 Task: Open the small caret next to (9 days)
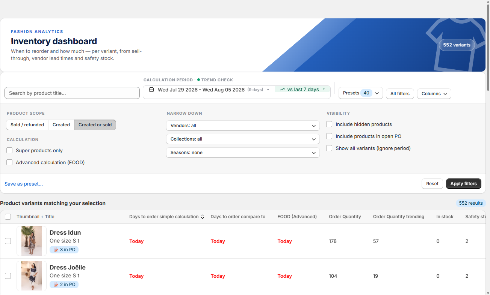pyautogui.click(x=268, y=90)
